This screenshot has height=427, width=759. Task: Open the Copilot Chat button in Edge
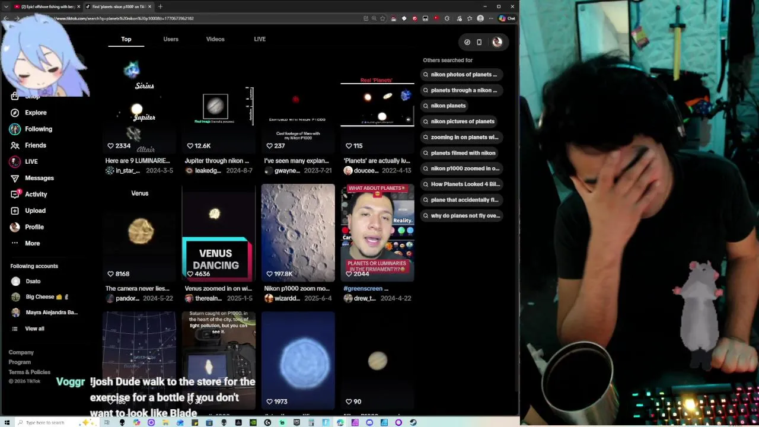(x=507, y=18)
